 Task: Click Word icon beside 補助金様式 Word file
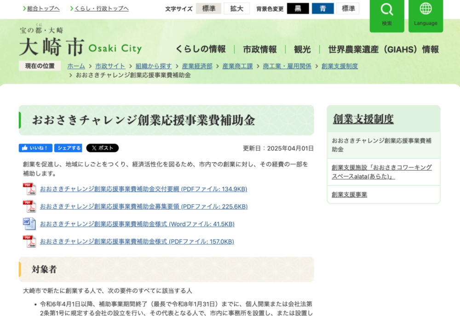click(29, 224)
